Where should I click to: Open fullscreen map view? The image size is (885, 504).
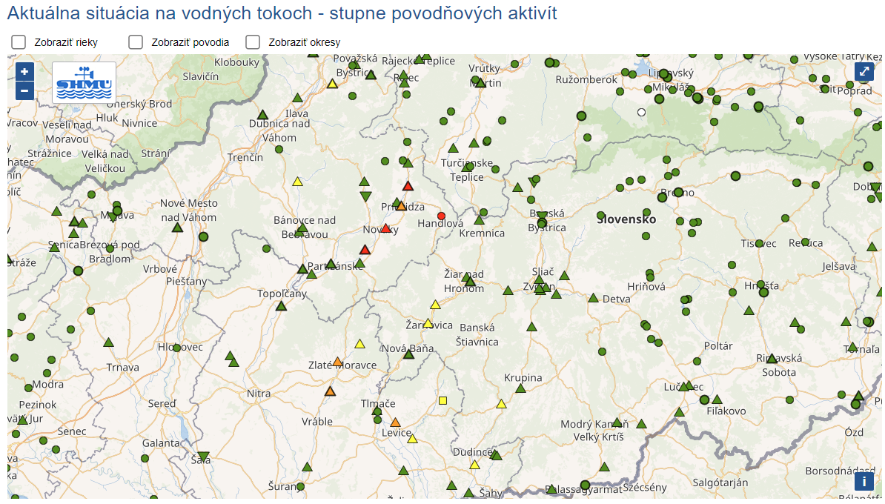[864, 71]
